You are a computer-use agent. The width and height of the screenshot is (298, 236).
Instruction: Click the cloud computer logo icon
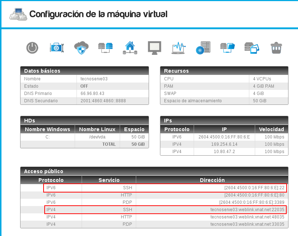coord(18,14)
